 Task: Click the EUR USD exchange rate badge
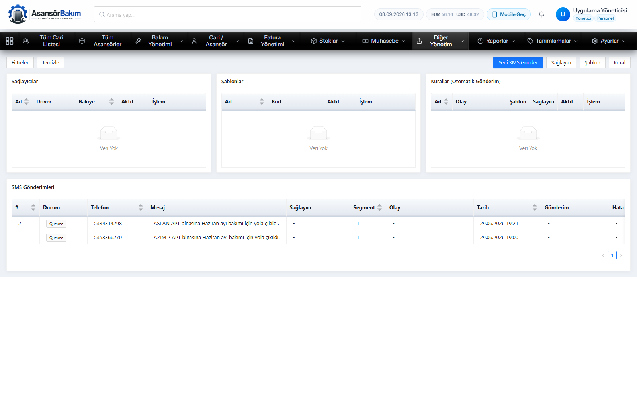click(x=455, y=14)
